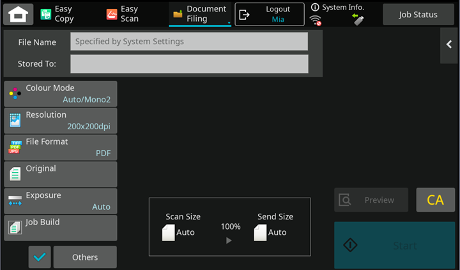Change the Colour Mode setting
Viewport: 460px width, 270px height.
click(x=61, y=93)
